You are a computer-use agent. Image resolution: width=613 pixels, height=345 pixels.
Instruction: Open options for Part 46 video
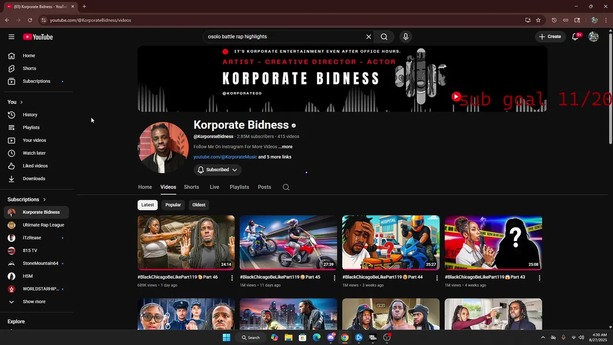point(232,278)
